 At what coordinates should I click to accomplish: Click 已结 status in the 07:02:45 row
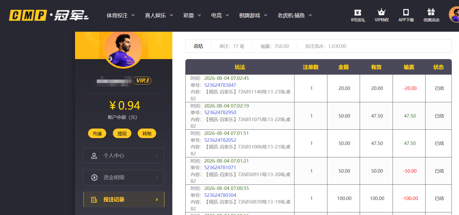[x=439, y=88]
